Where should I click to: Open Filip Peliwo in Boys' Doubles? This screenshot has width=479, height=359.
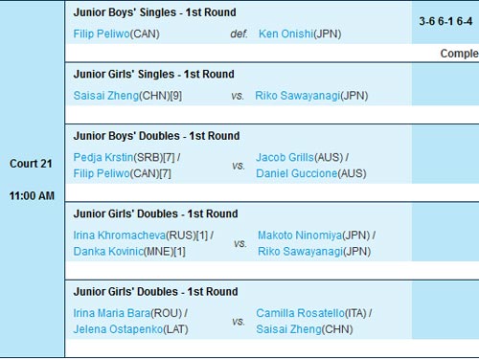point(102,173)
